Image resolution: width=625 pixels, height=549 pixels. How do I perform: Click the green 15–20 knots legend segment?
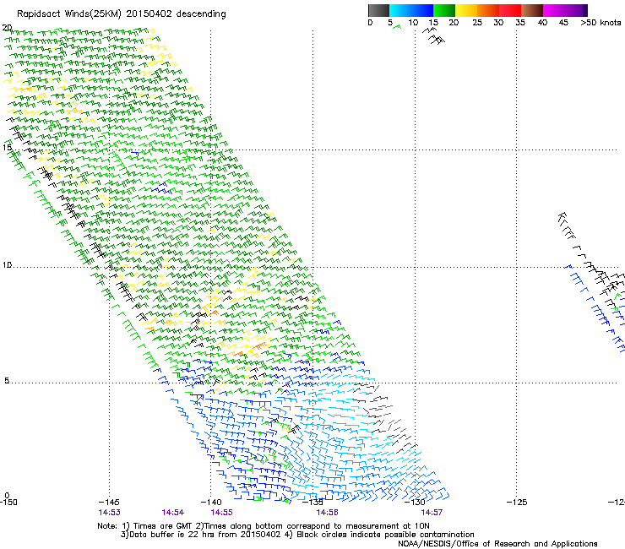click(444, 10)
